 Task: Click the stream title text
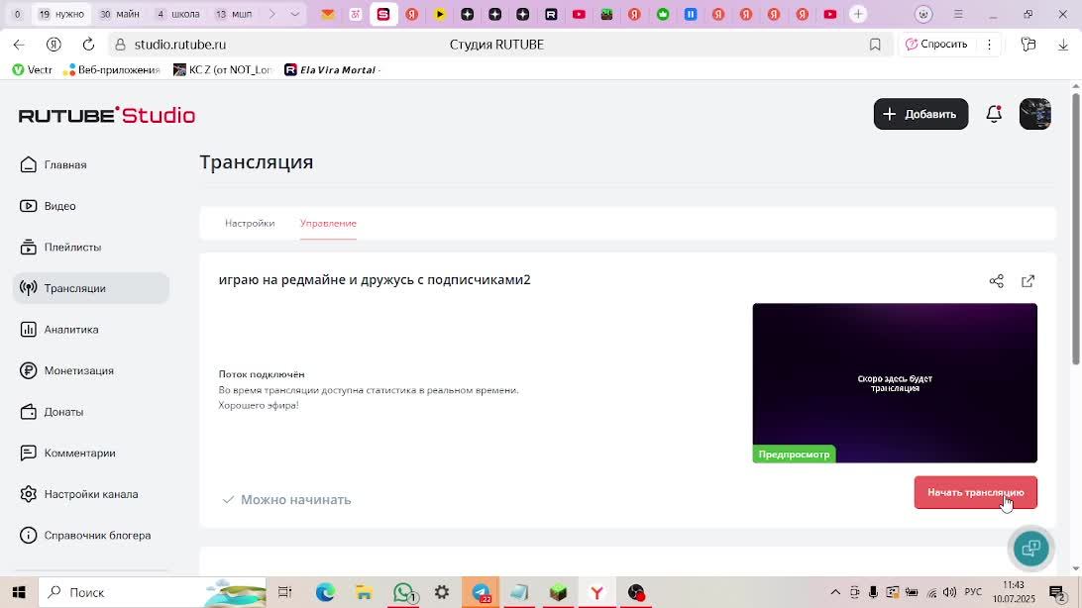pos(375,280)
